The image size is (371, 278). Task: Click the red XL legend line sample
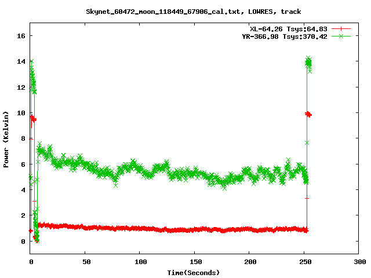pyautogui.click(x=341, y=29)
